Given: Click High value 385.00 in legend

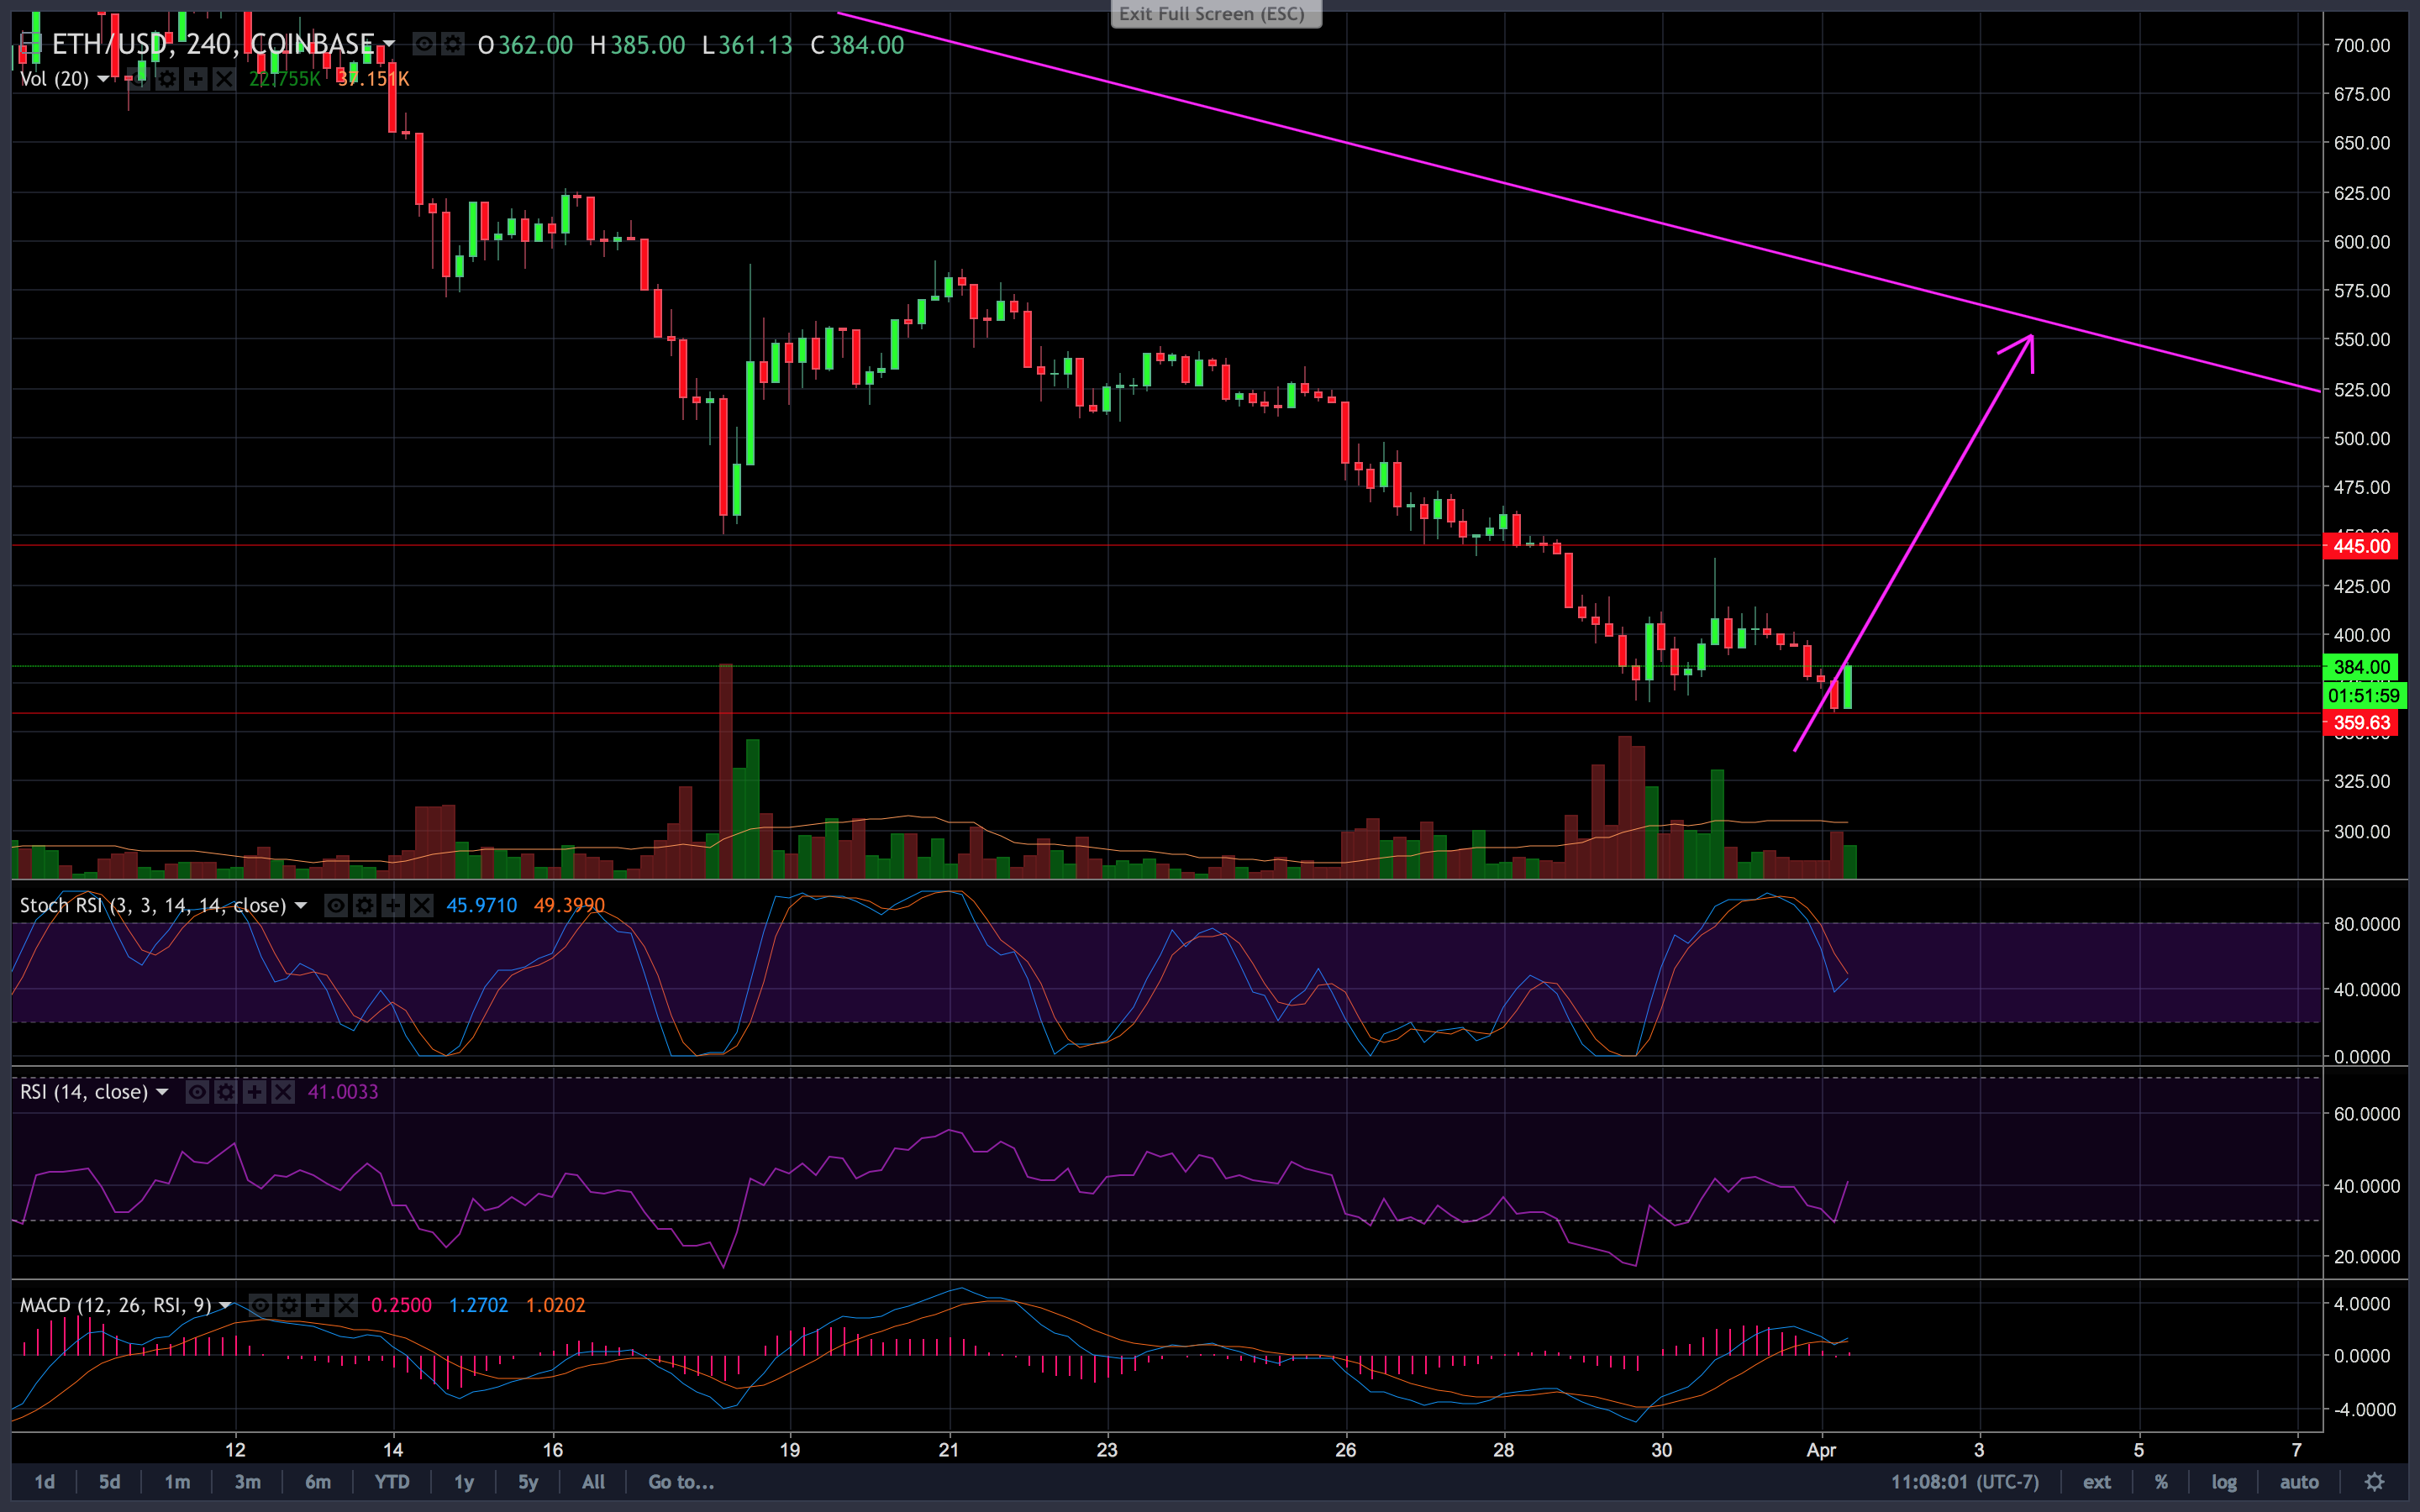Looking at the screenshot, I should click(x=648, y=45).
